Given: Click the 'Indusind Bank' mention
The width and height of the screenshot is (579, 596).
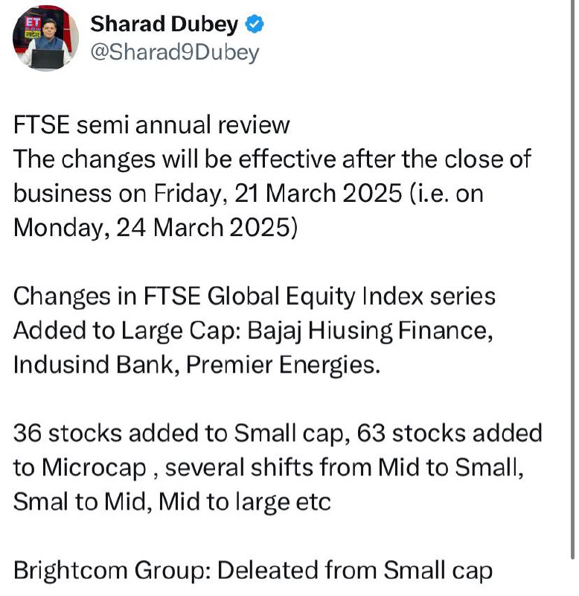Looking at the screenshot, I should click(93, 364).
